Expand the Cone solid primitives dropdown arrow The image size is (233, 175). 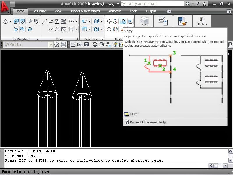(x=10, y=21)
